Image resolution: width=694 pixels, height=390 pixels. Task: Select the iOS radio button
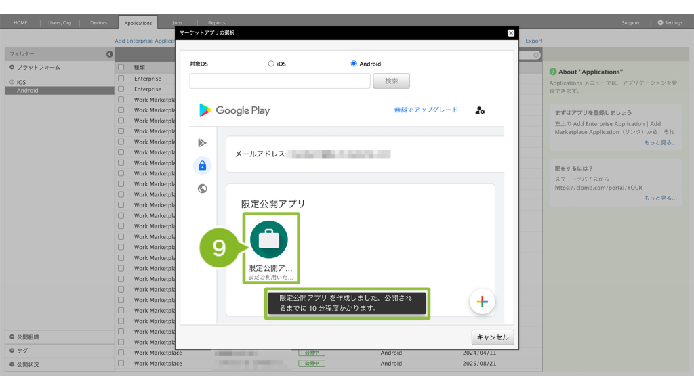click(271, 64)
